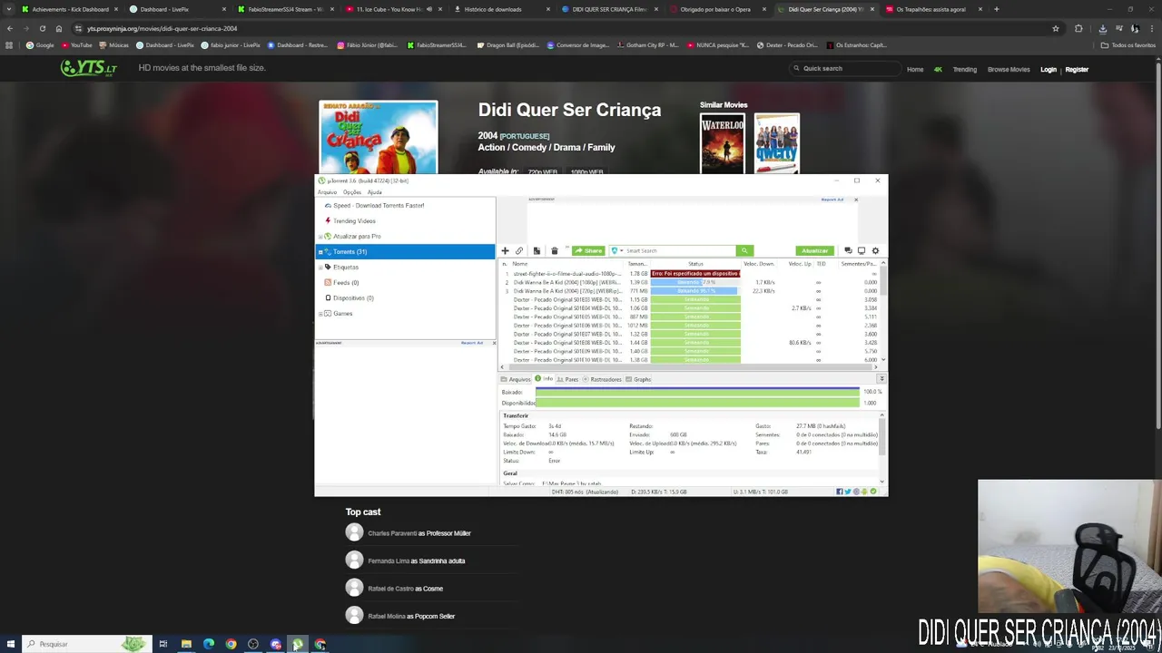Switch to the Arquivos tab
1162x653 pixels.
click(x=516, y=379)
